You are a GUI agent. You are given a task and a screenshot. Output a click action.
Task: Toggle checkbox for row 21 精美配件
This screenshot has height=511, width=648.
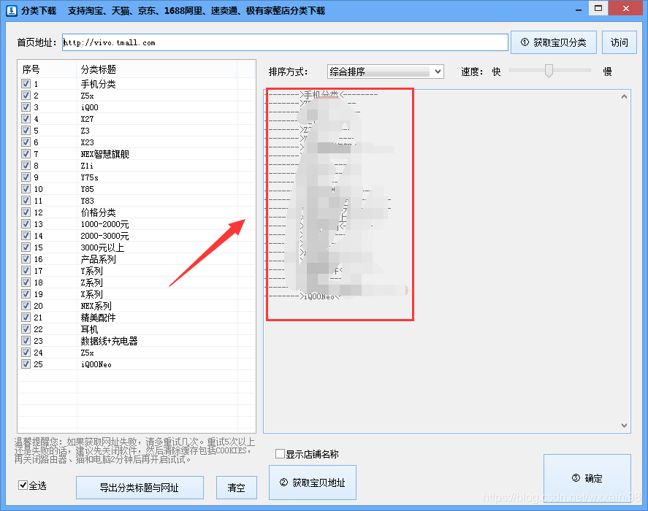pos(26,318)
